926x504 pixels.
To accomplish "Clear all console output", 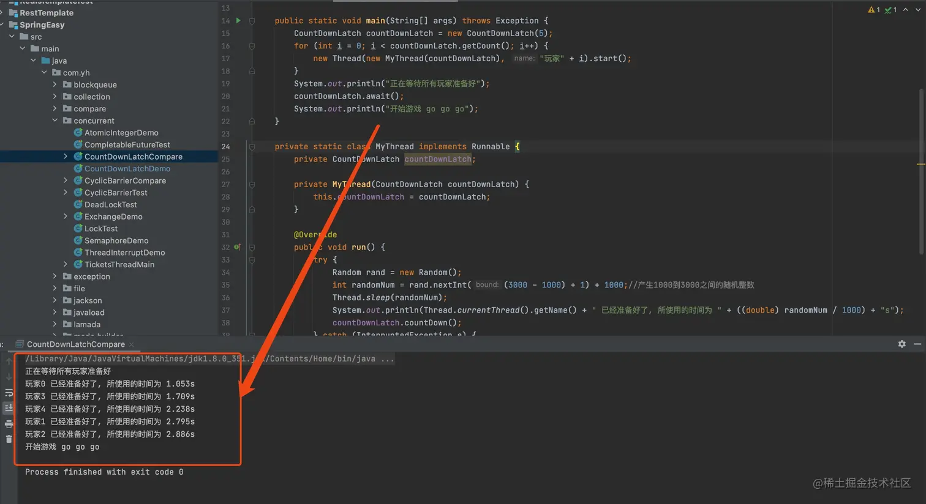I will pyautogui.click(x=9, y=439).
